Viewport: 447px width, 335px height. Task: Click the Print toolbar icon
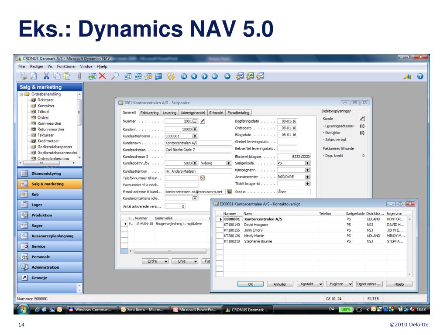(x=24, y=76)
